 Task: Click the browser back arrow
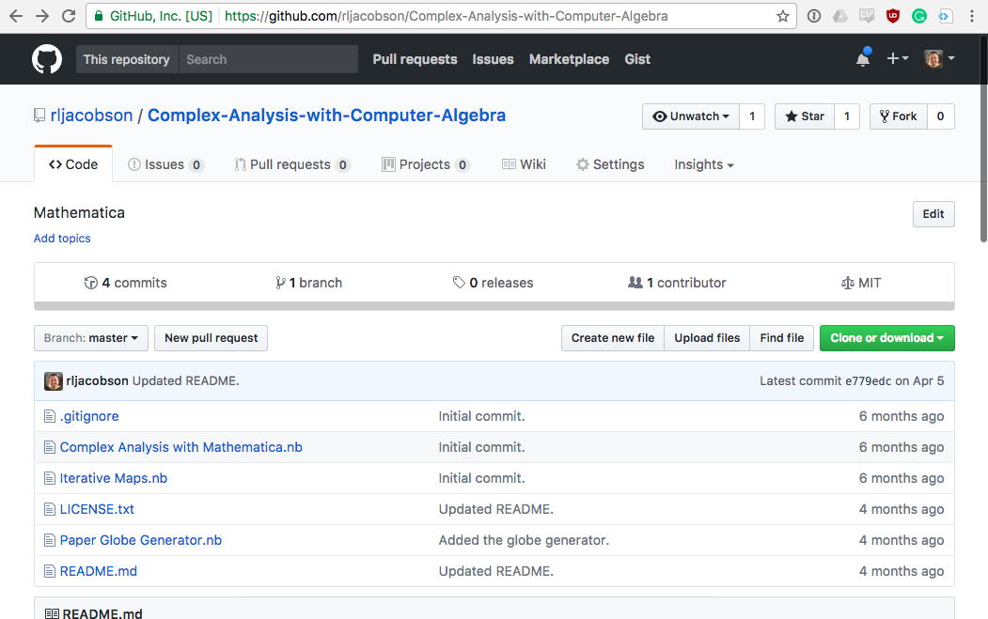click(x=16, y=16)
